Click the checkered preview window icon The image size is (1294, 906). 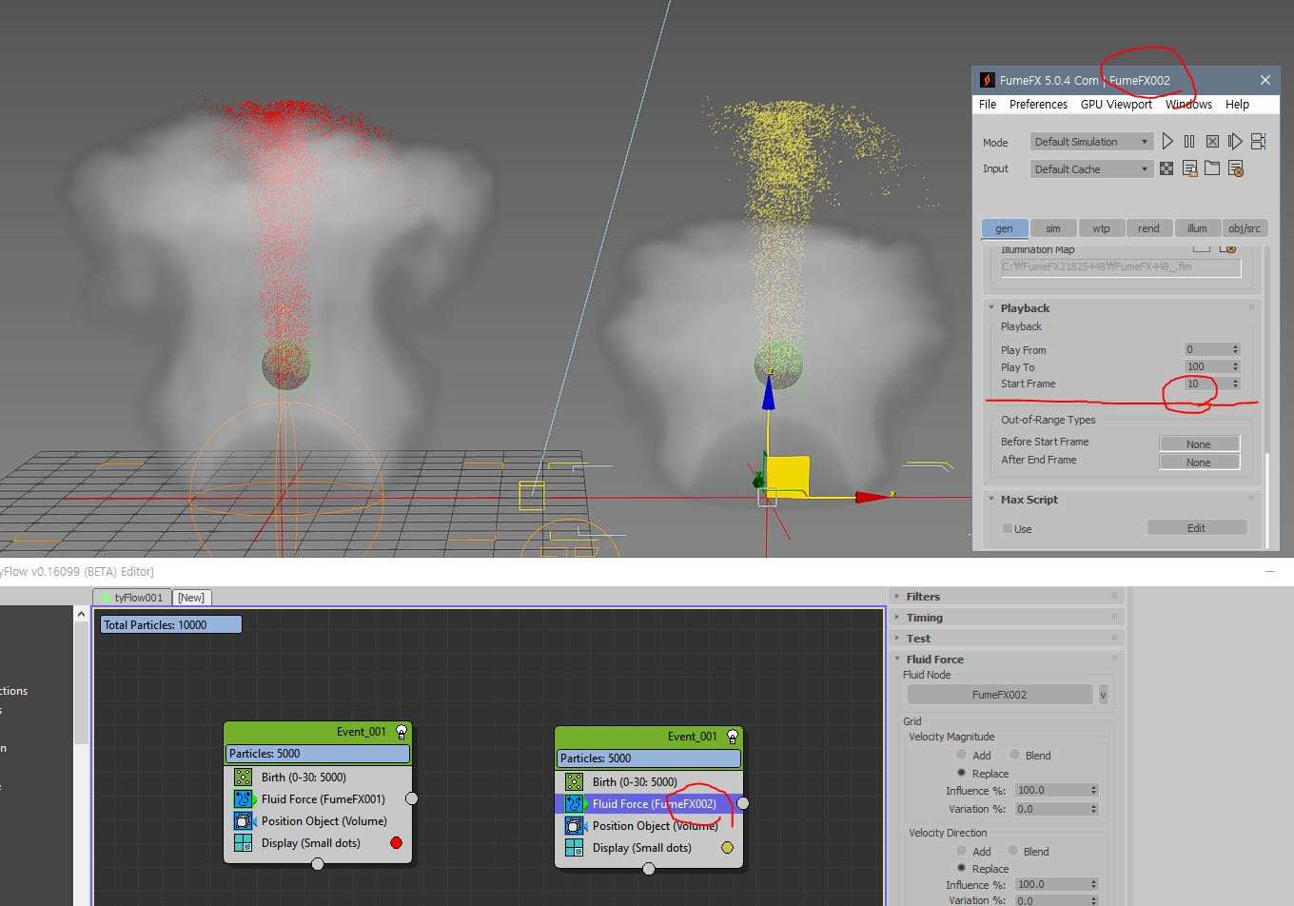tap(1167, 168)
